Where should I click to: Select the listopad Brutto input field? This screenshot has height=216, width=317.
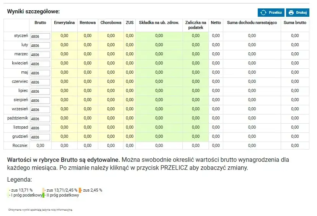(x=40, y=128)
